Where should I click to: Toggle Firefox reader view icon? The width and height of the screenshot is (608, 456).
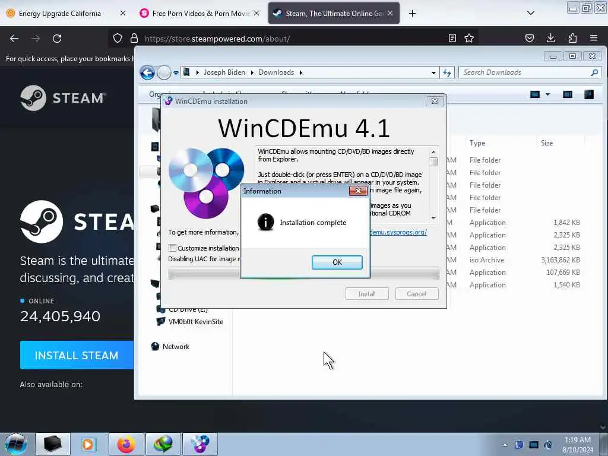(x=452, y=38)
